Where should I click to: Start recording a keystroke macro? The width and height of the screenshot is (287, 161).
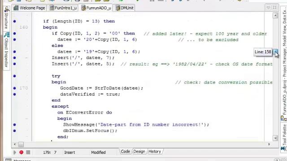(22, 152)
